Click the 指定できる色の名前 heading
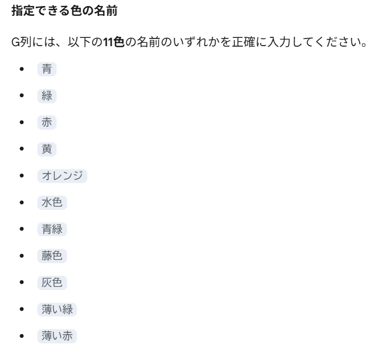This screenshot has width=385, height=356. coord(64,13)
